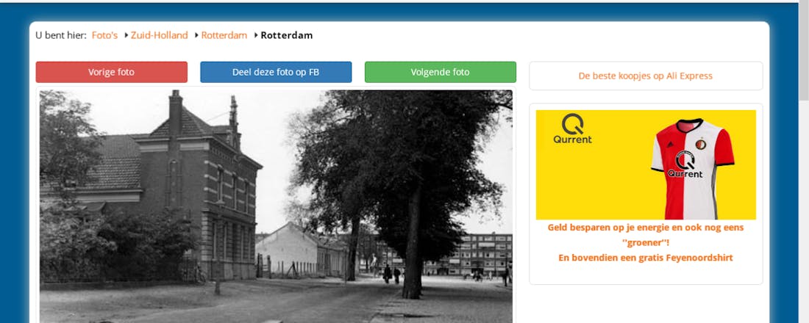The height and width of the screenshot is (323, 809).
Task: Click the page vertical scrollbar thumb
Action: pos(803,51)
